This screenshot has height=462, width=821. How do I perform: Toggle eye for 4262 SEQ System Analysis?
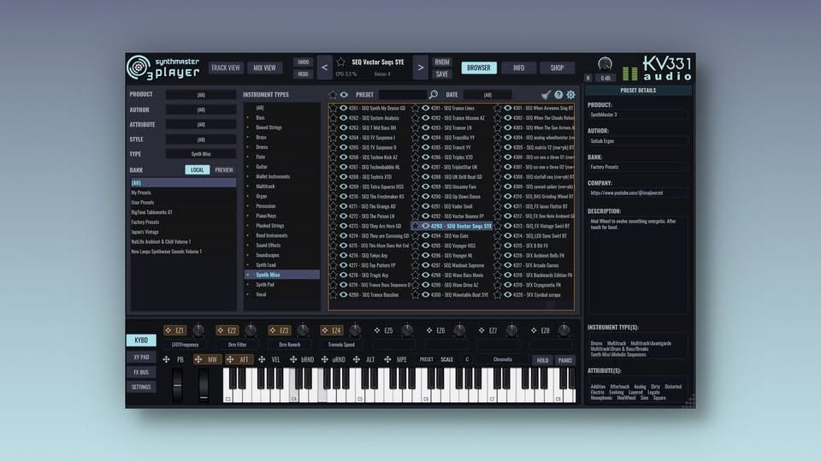[344, 118]
